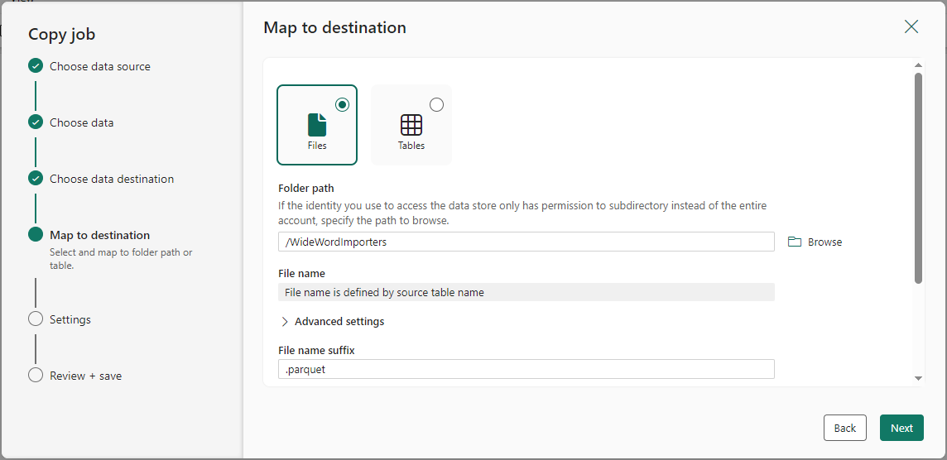Go to the Choose data step label
947x460 pixels.
[81, 122]
